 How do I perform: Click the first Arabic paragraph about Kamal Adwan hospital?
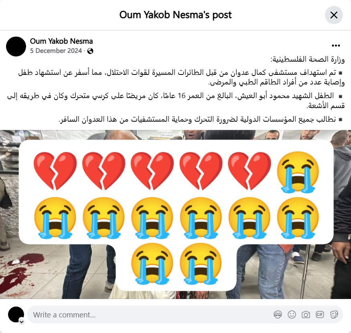[x=181, y=78]
